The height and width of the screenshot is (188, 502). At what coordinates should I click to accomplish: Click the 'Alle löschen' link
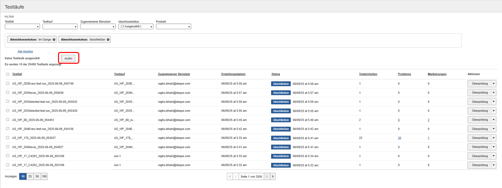[x=25, y=51]
